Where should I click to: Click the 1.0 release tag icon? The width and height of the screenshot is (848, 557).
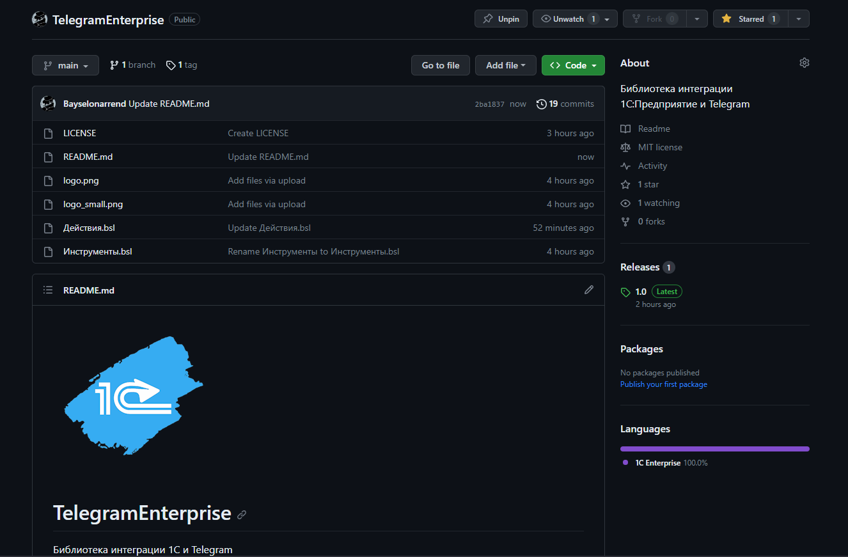point(625,292)
